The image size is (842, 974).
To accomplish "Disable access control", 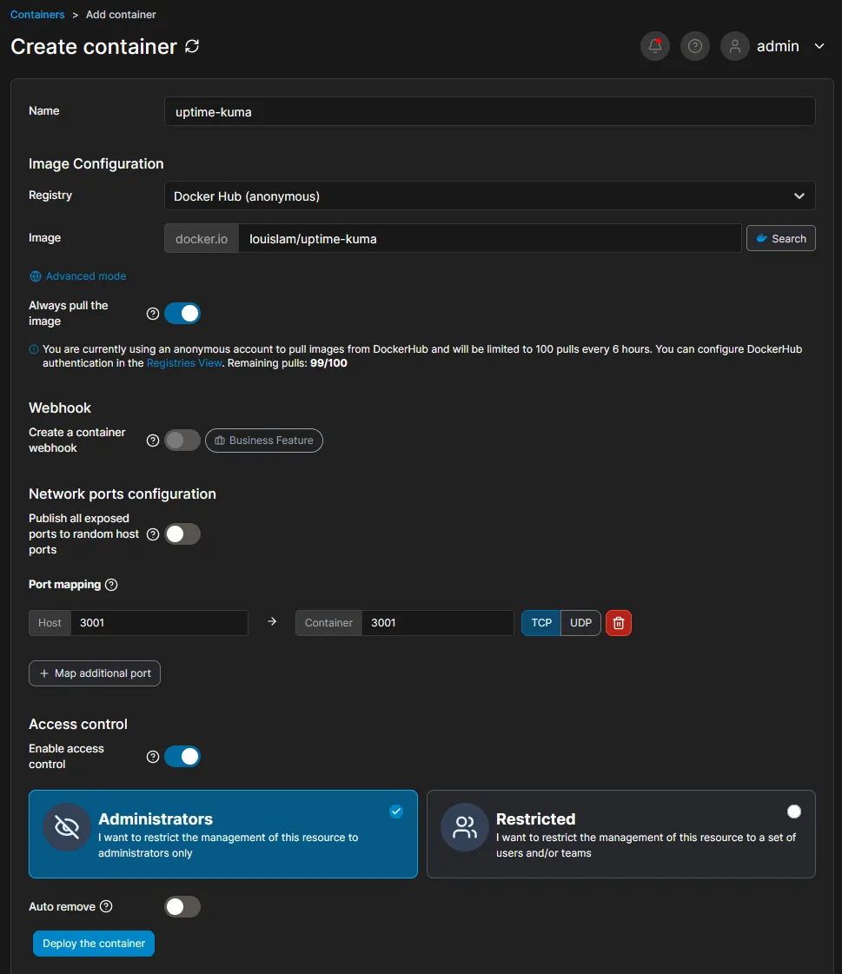I will [182, 756].
